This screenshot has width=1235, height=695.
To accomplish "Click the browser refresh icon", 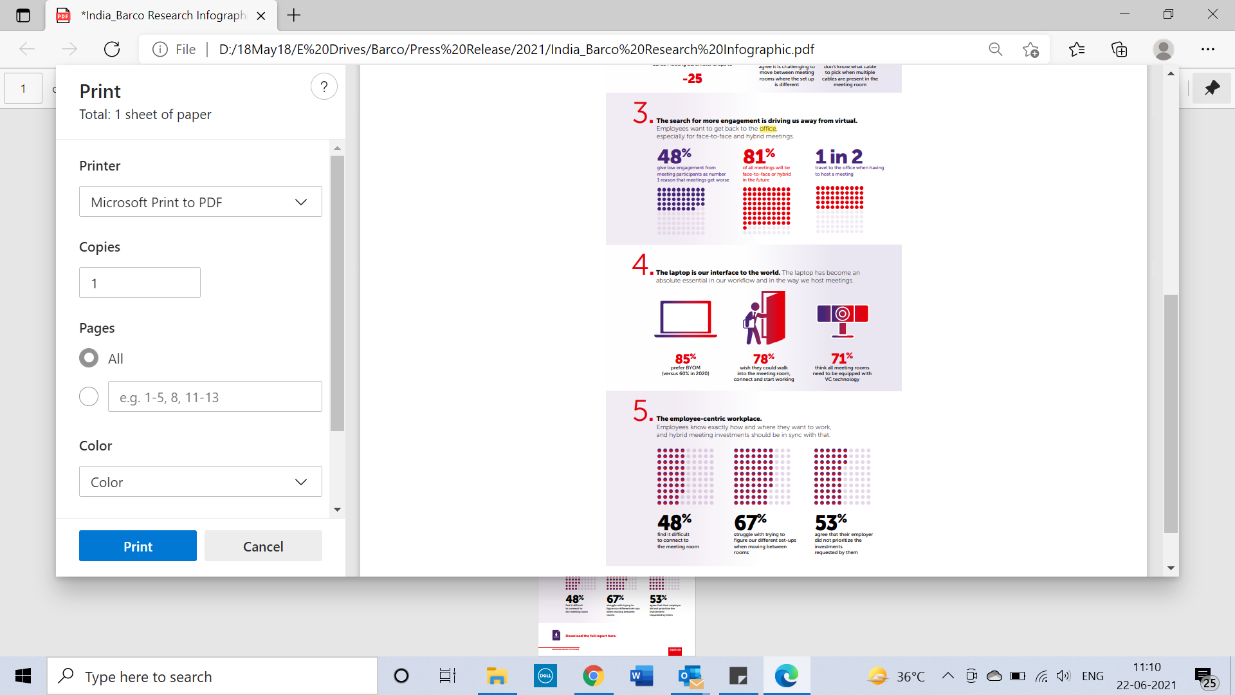I will click(x=112, y=50).
